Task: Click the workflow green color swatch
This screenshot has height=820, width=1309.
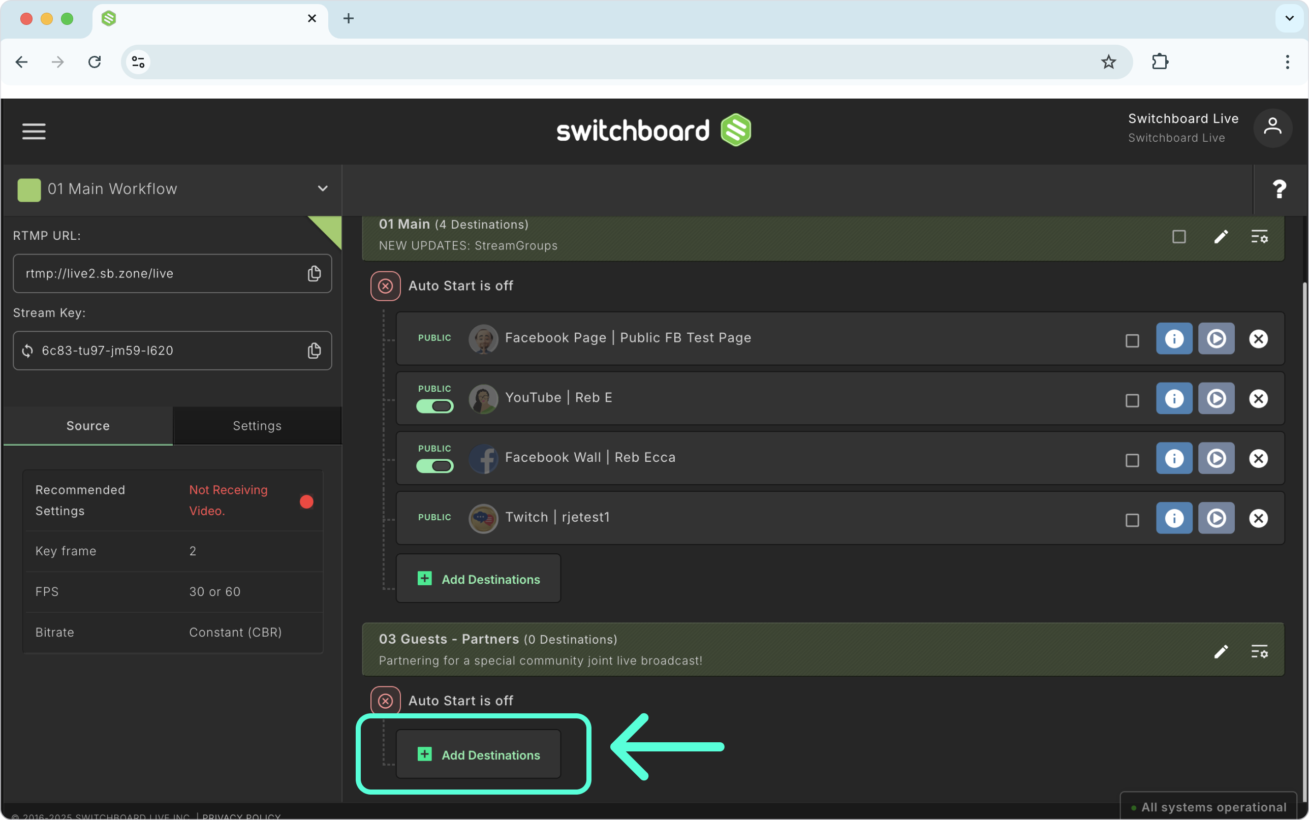Action: pos(29,190)
